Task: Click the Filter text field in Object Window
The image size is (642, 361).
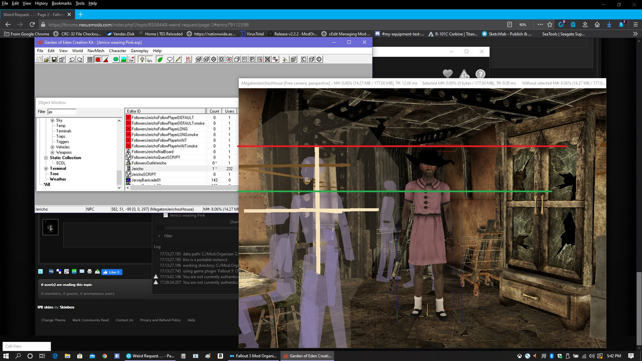Action: 62,112
